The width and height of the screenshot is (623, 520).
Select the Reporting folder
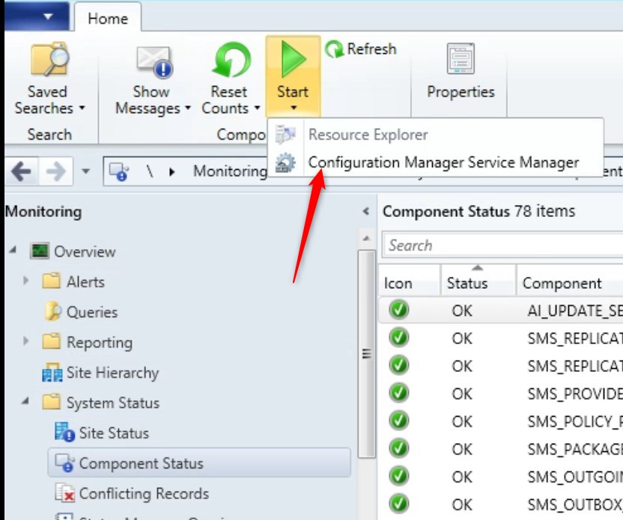(100, 342)
